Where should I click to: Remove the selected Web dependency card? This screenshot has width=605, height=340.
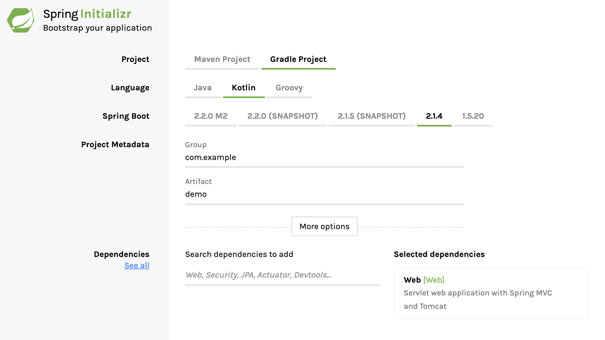point(491,293)
